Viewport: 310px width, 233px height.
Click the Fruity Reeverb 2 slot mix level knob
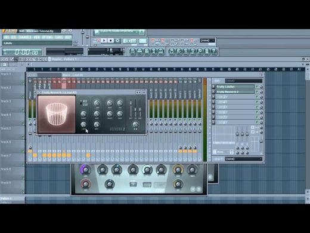261,92
